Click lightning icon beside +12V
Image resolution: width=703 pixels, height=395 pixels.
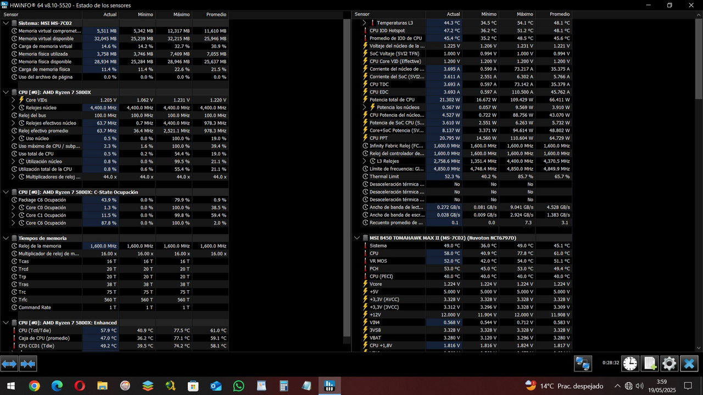(365, 315)
